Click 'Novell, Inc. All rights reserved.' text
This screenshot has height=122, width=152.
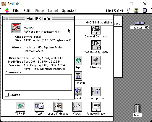tap(45, 69)
